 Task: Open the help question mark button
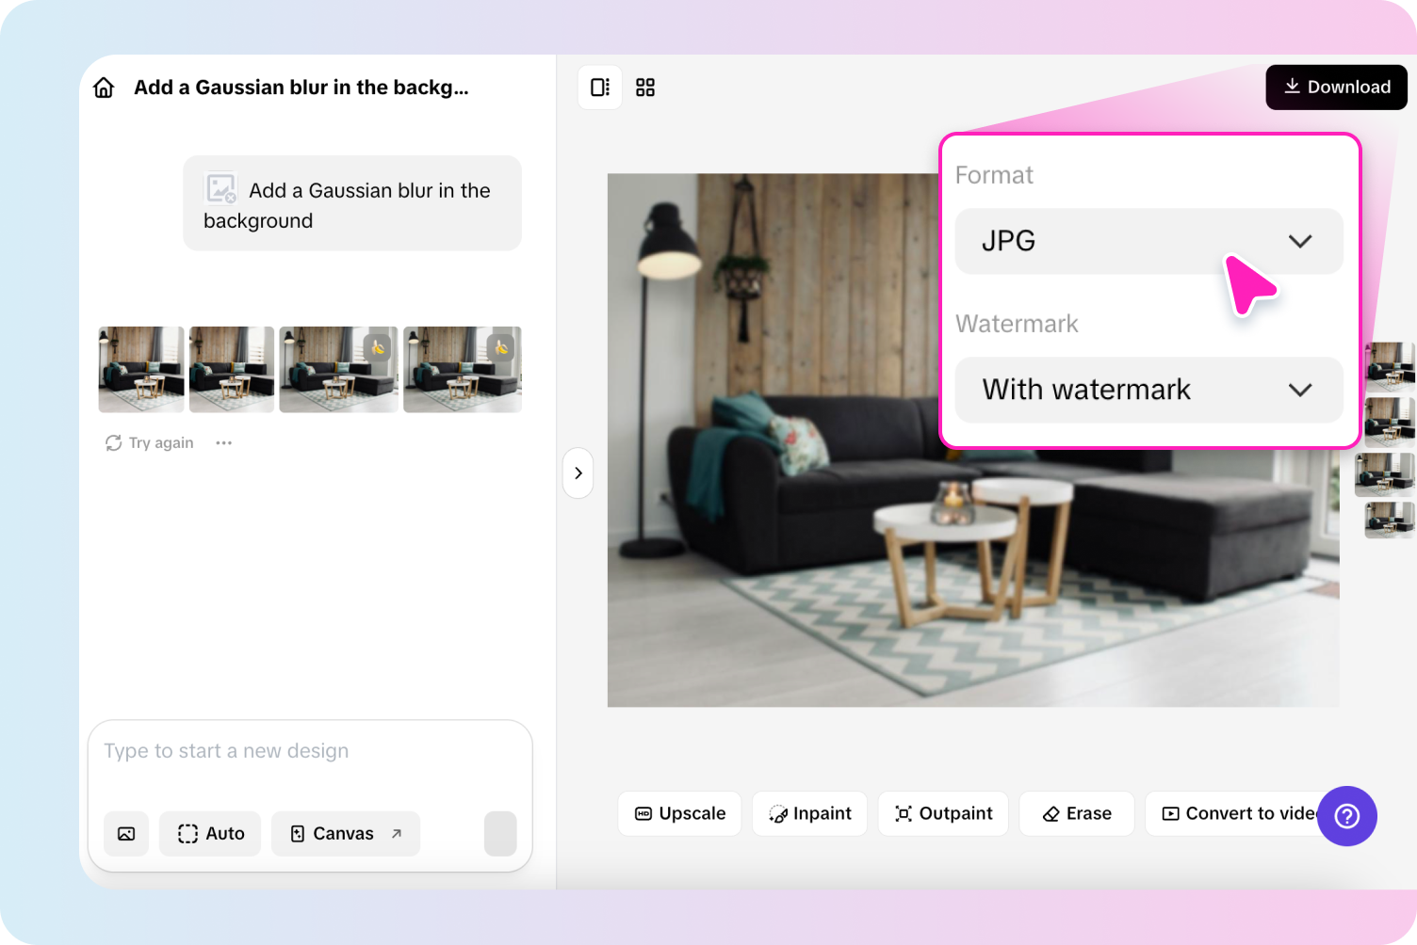click(x=1347, y=816)
